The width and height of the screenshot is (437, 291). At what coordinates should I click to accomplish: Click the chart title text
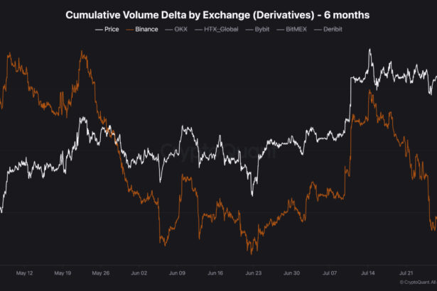[217, 14]
